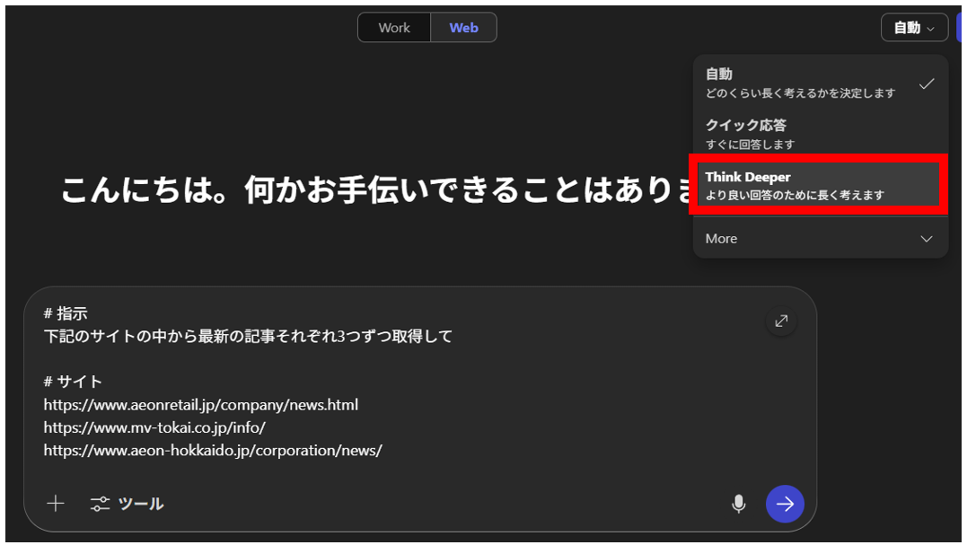The height and width of the screenshot is (545, 967).
Task: Click the aeon-hokkaido.jp news URL text
Action: [x=213, y=451]
